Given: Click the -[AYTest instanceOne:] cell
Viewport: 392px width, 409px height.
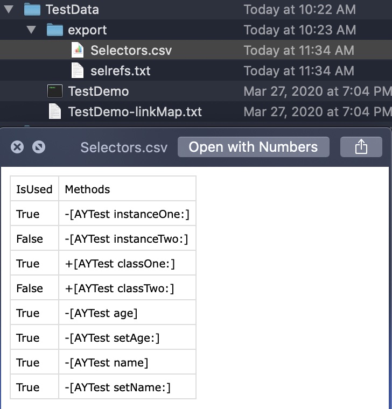Looking at the screenshot, I should pyautogui.click(x=128, y=213).
